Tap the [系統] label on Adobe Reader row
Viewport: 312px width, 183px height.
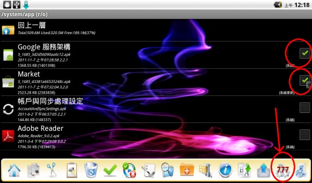tap(290, 147)
